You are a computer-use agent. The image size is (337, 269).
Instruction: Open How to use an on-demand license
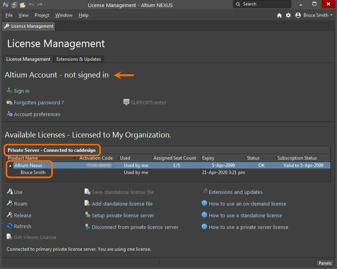(x=247, y=204)
